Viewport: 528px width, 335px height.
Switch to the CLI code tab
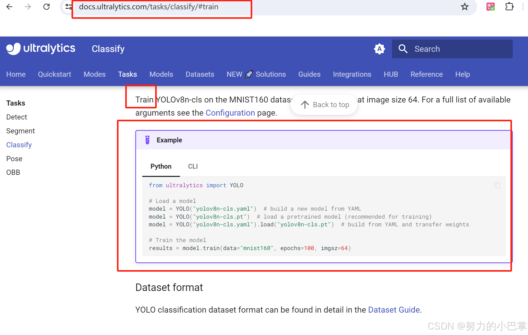tap(193, 167)
